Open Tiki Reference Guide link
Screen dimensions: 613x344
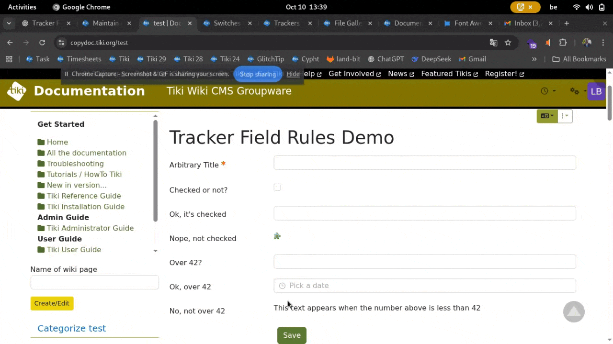click(84, 196)
